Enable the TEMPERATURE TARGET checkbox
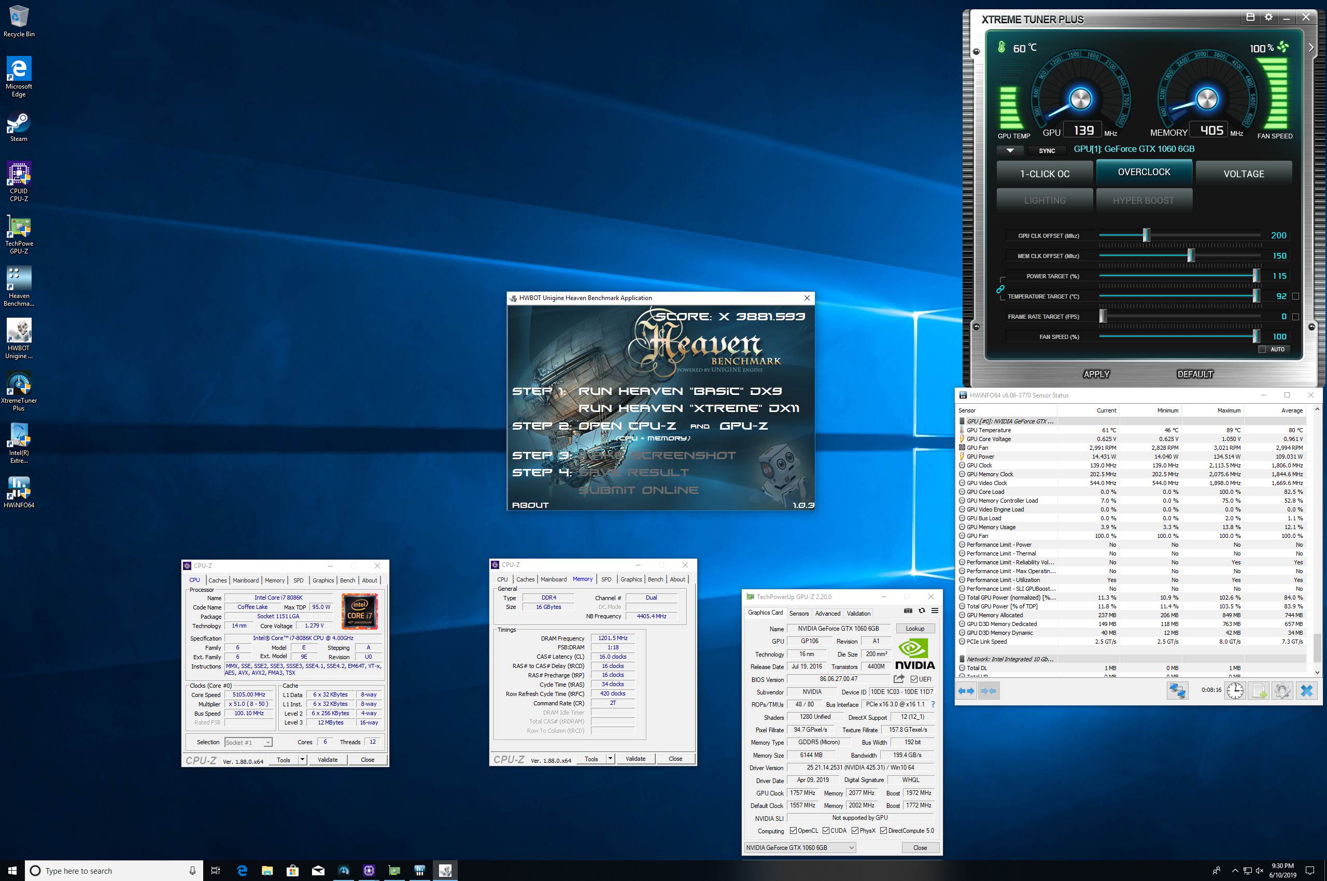 pyautogui.click(x=1295, y=296)
